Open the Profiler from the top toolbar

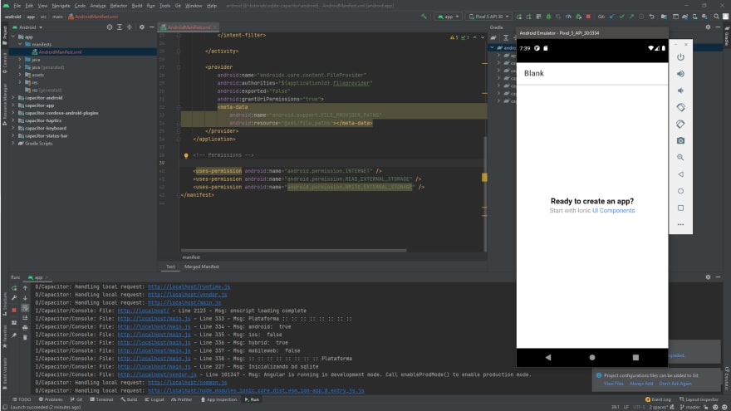click(568, 17)
